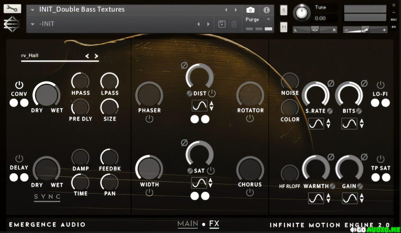Viewport: 401px width, 233px height.
Task: Switch to the FX tab
Action: tap(214, 224)
